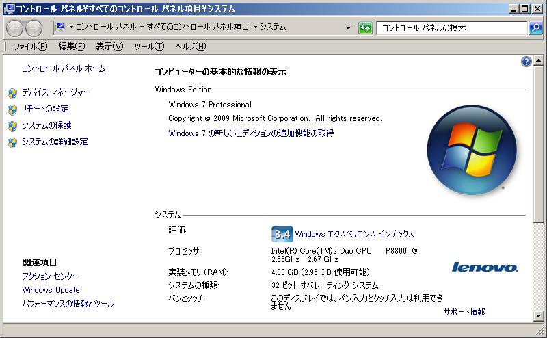
Task: Open Windows エクスペリエンス インデックス link
Action: tap(354, 234)
